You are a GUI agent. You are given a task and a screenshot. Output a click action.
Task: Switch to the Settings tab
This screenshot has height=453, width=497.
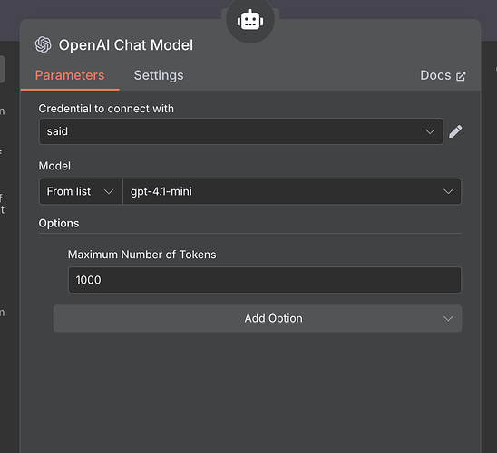159,75
